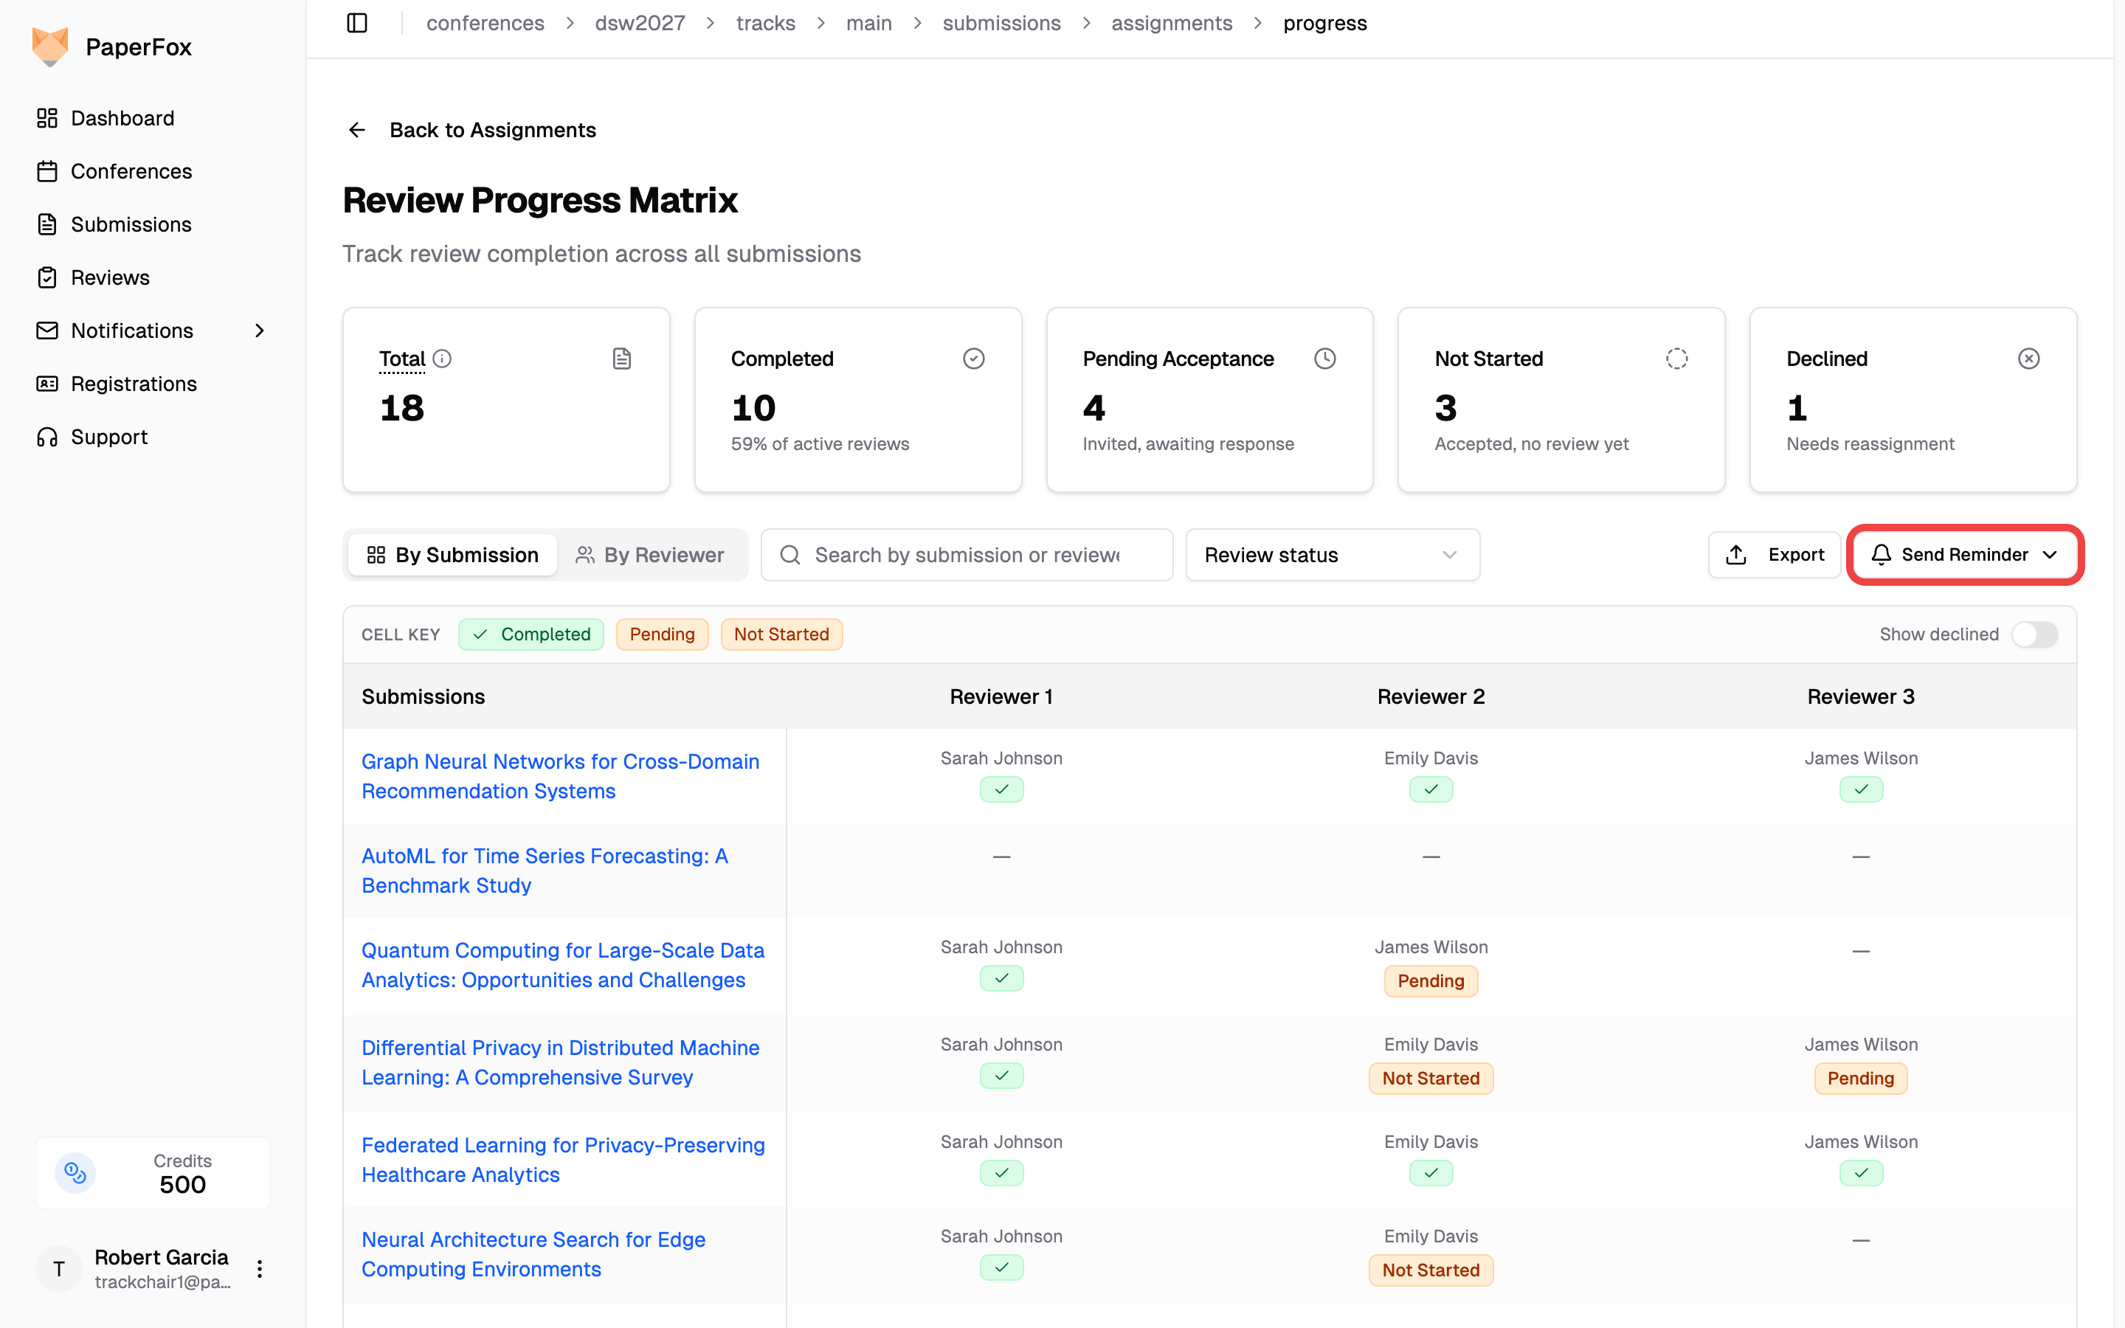Click the Export button
This screenshot has width=2125, height=1328.
tap(1775, 554)
